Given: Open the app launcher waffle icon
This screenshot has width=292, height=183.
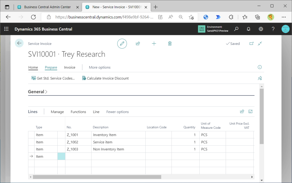Looking at the screenshot, I should click(6, 29).
